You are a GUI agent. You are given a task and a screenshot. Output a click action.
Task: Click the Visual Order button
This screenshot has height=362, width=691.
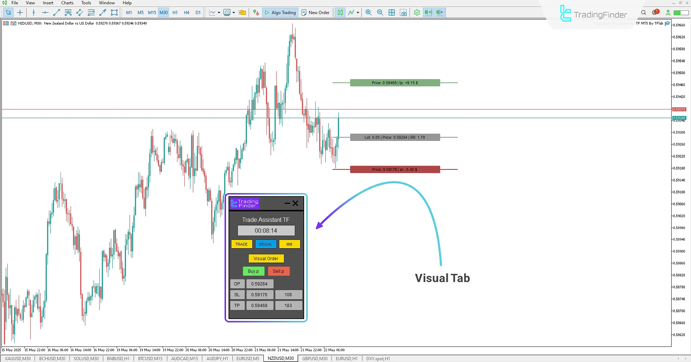pyautogui.click(x=266, y=258)
